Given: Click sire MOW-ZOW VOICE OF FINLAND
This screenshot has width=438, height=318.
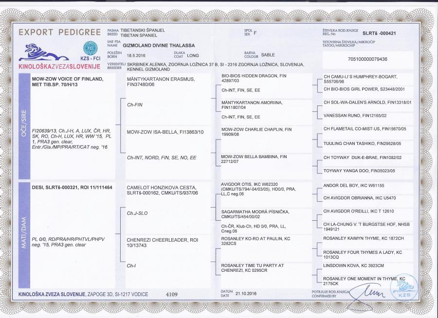Looking at the screenshot, I should (x=67, y=82).
